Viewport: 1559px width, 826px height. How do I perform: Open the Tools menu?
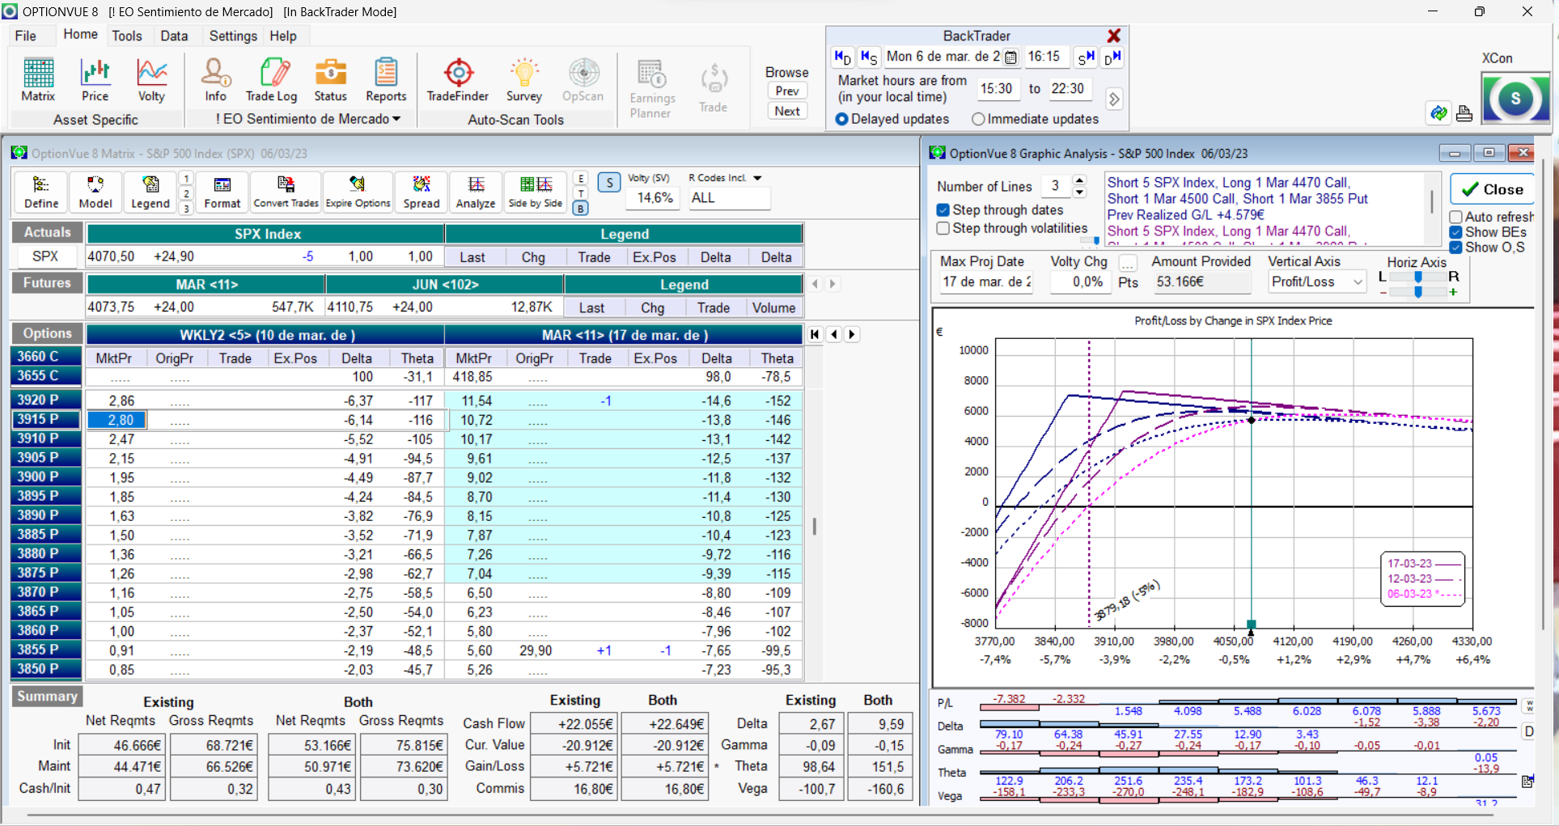[x=127, y=36]
